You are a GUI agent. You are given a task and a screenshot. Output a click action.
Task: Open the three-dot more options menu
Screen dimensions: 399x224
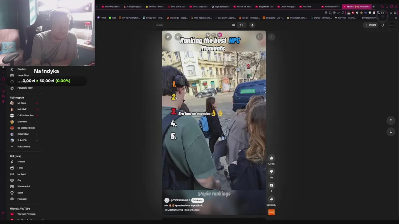coord(272,37)
